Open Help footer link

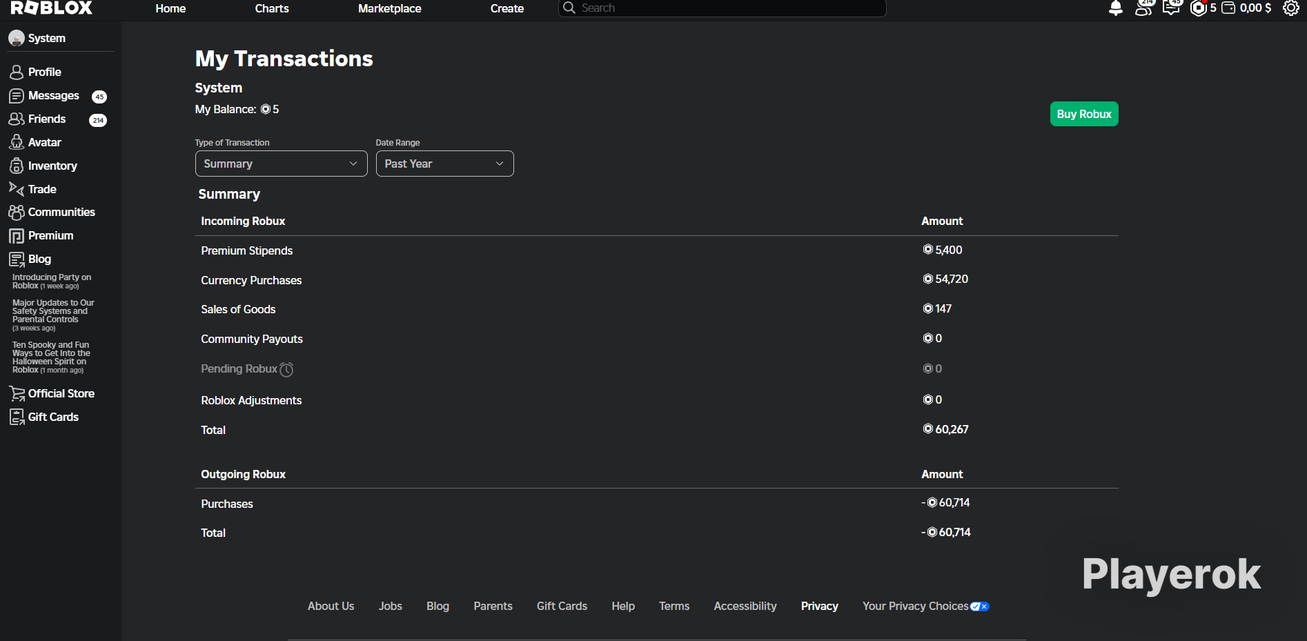[623, 606]
